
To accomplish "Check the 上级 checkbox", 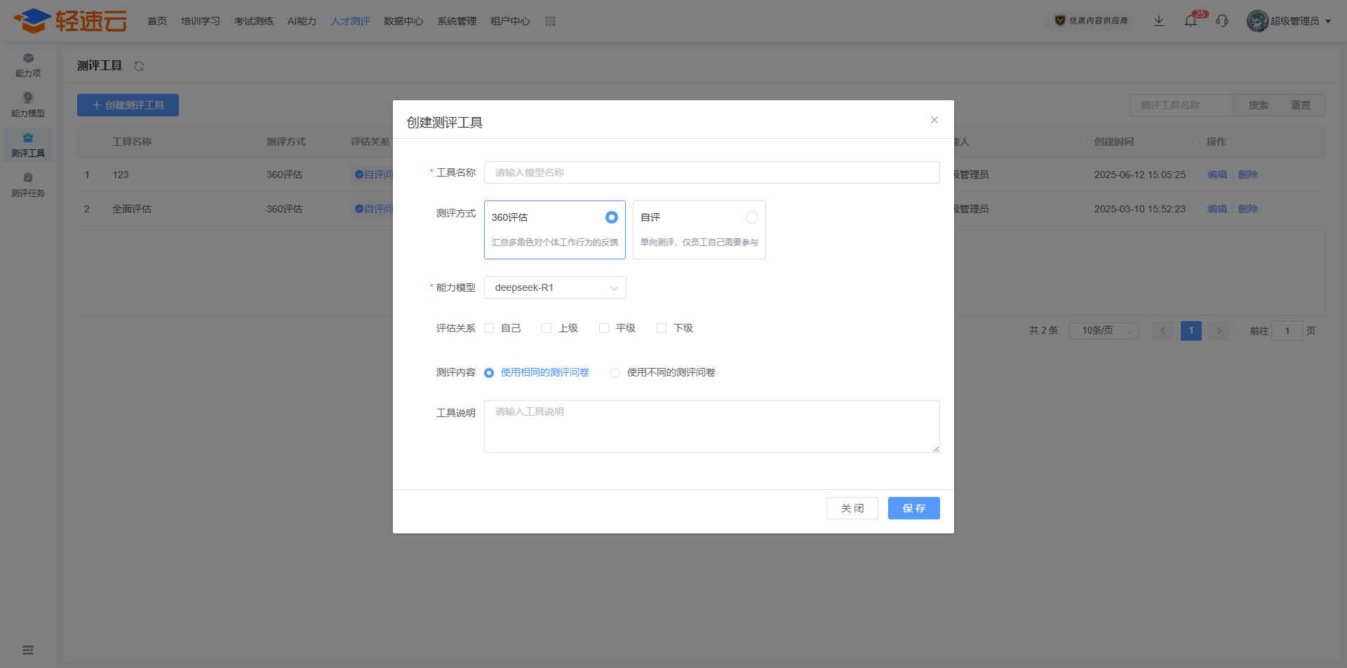I will point(547,328).
